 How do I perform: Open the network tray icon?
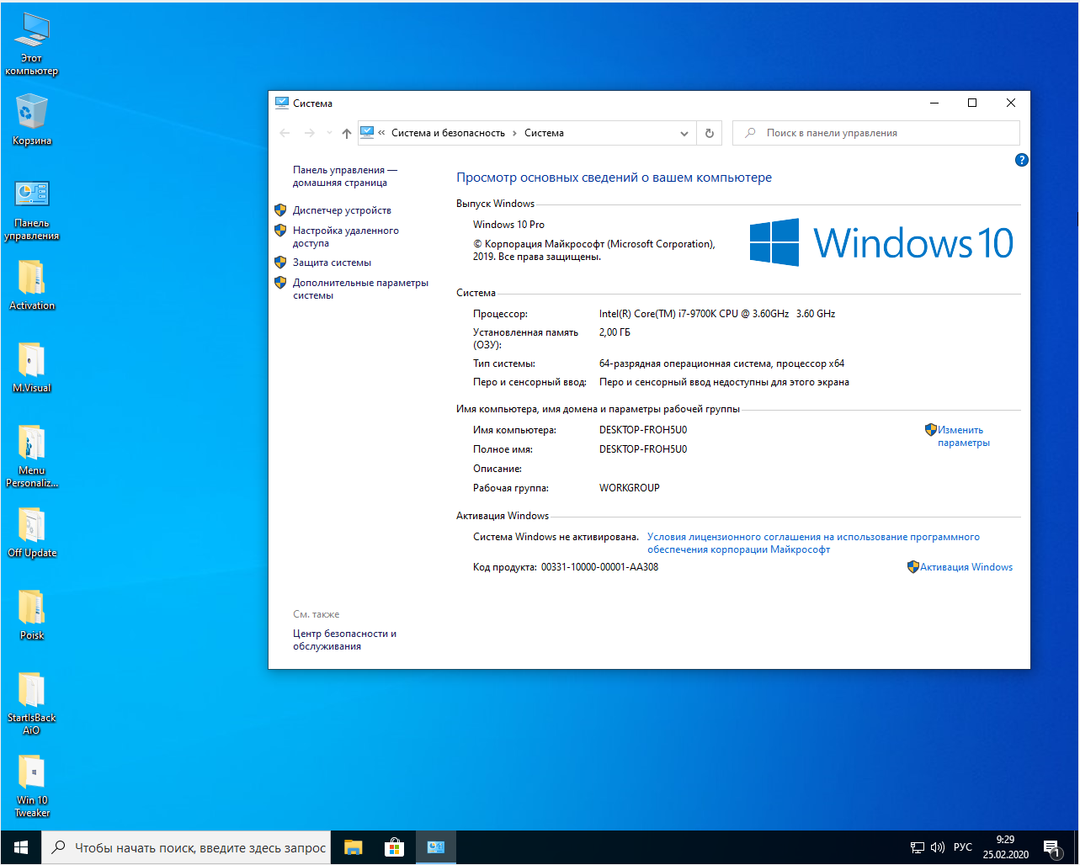coord(918,847)
